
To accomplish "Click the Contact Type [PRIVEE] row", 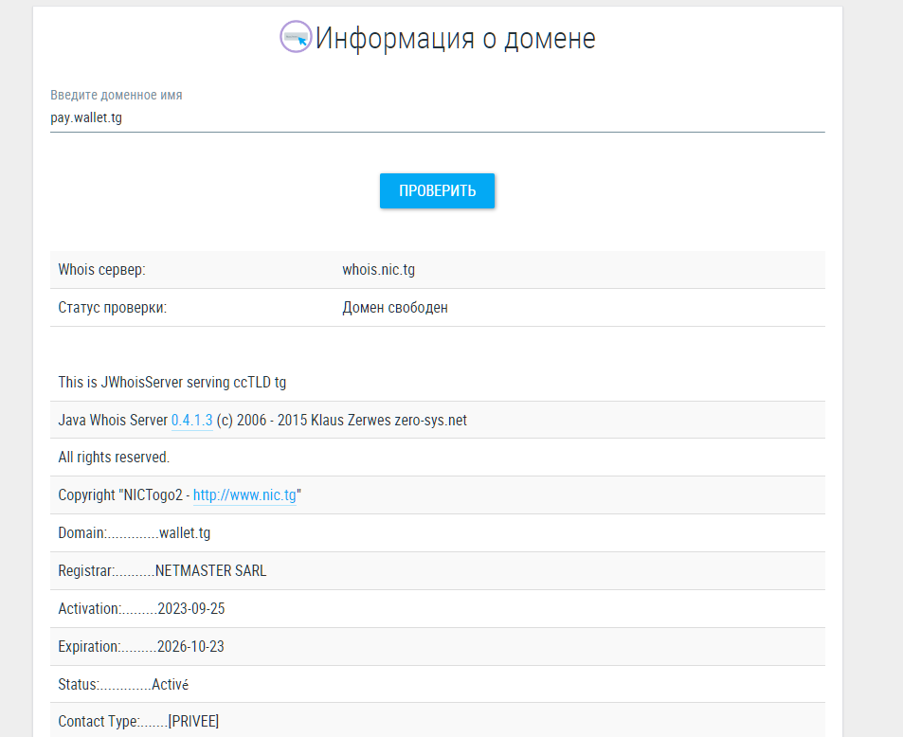I will tap(437, 722).
